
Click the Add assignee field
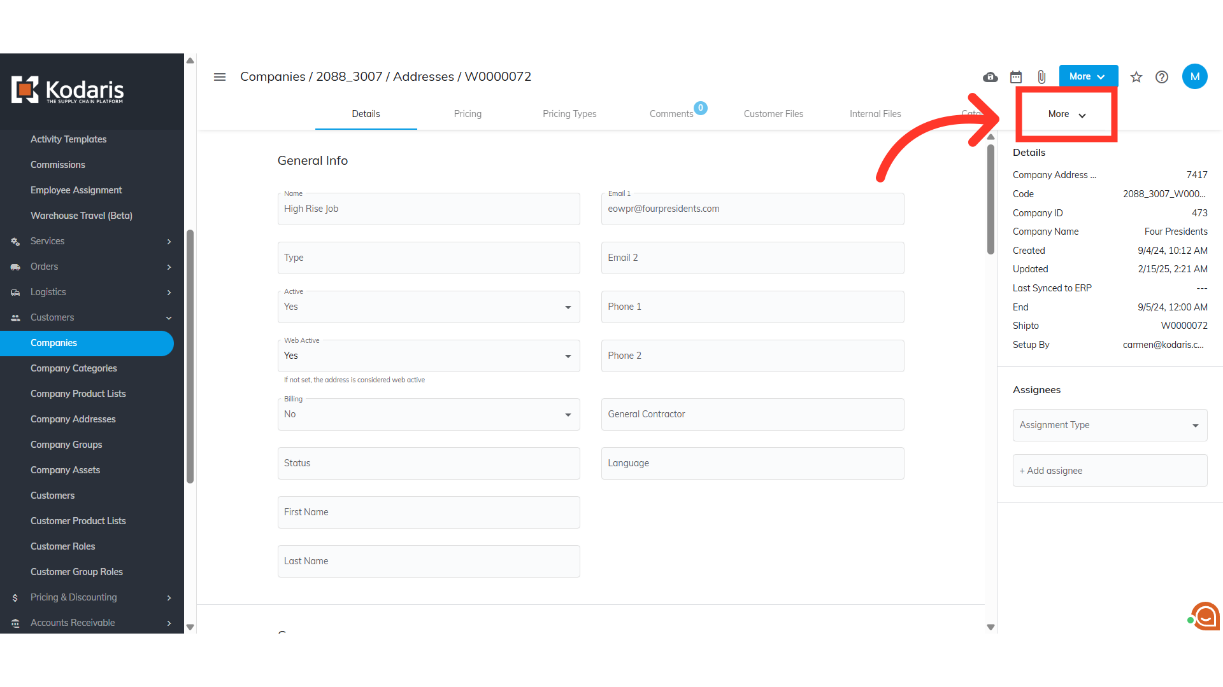coord(1110,471)
